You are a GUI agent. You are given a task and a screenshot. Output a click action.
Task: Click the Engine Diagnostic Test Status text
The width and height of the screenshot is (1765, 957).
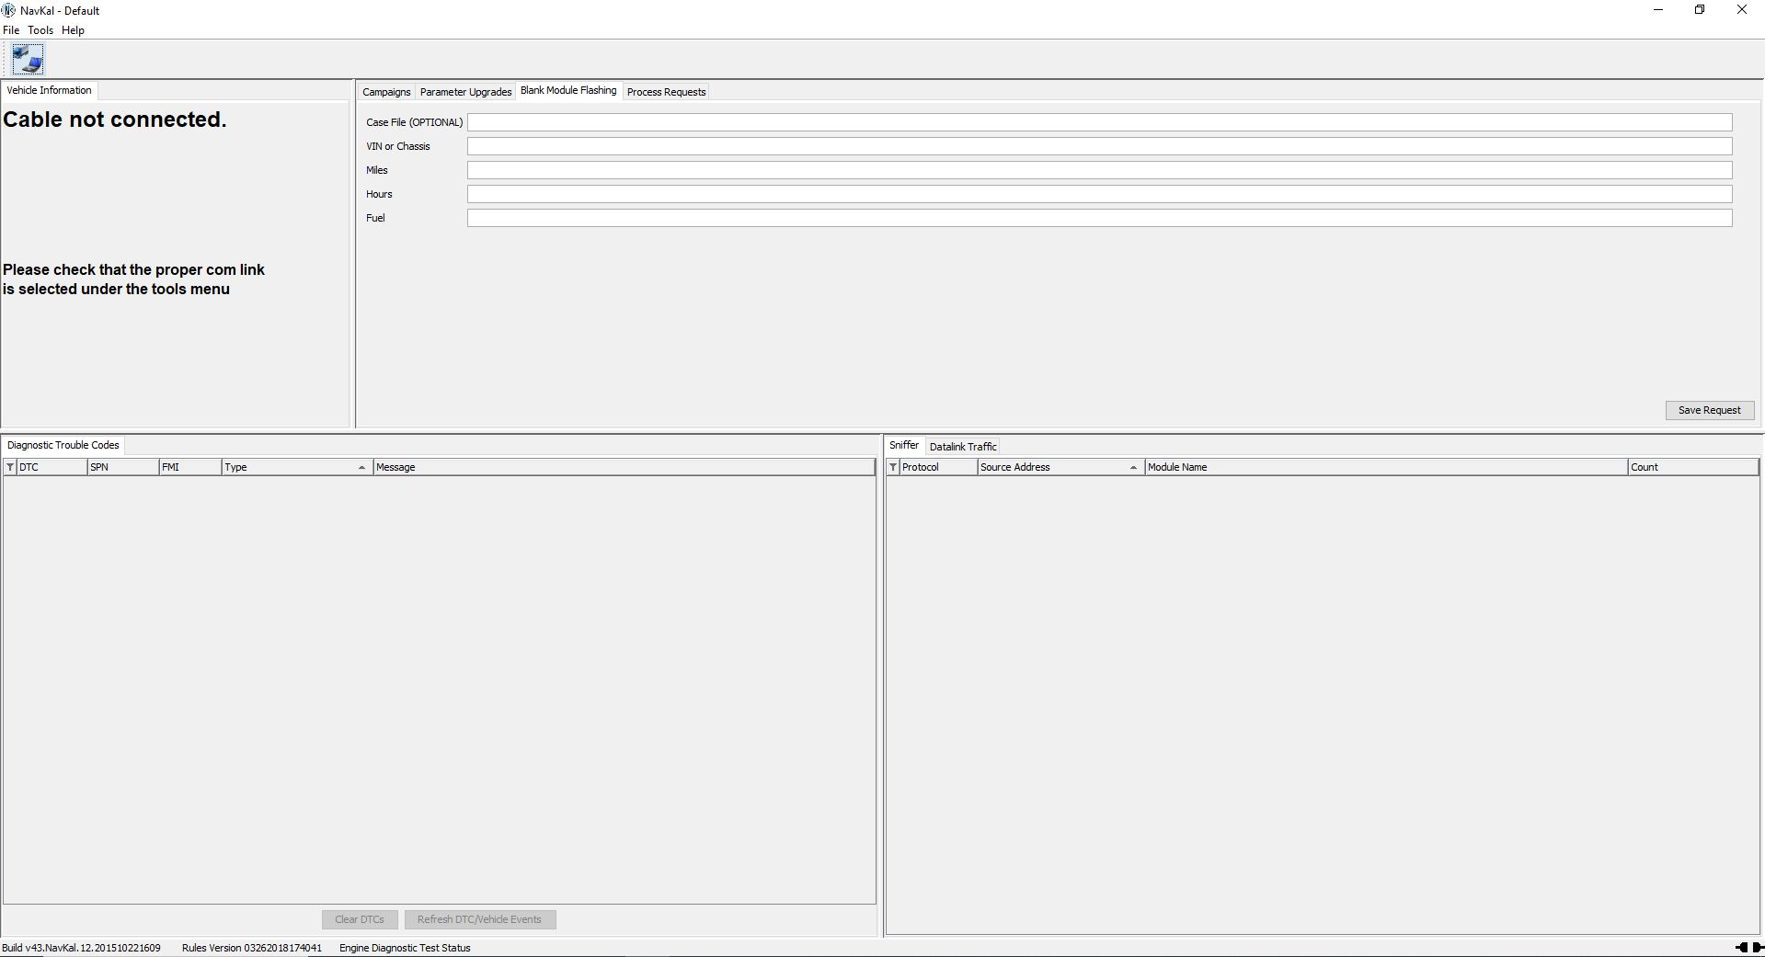pos(405,948)
